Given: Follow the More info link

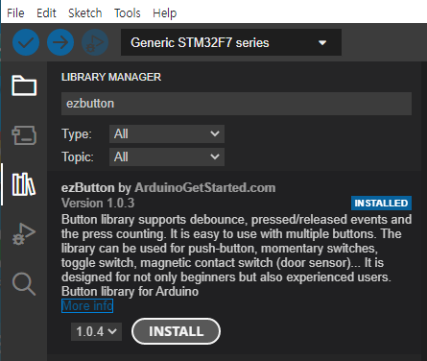Looking at the screenshot, I should coord(87,306).
